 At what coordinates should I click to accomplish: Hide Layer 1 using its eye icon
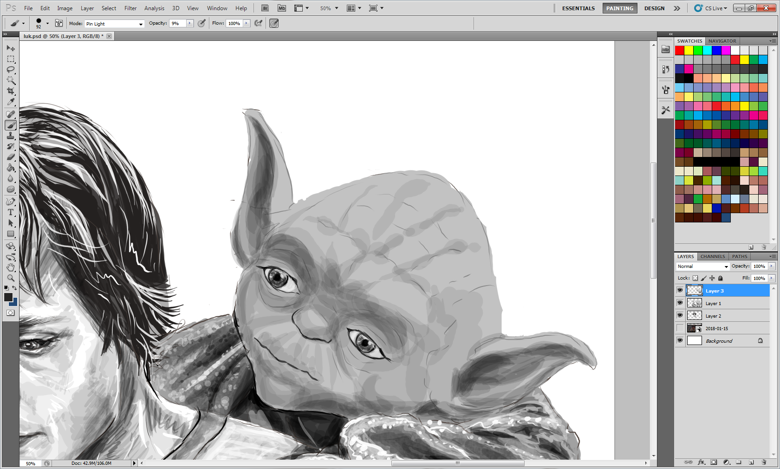pos(680,303)
